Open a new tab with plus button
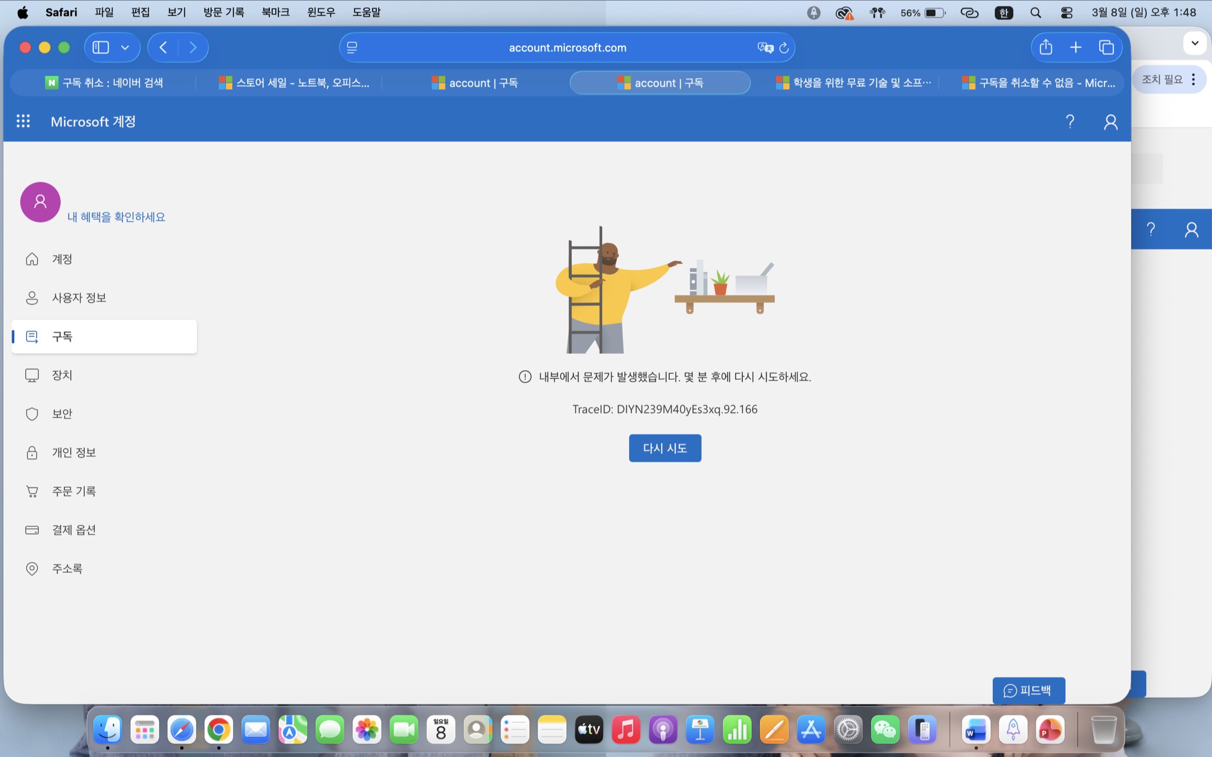This screenshot has width=1212, height=757. (1076, 47)
